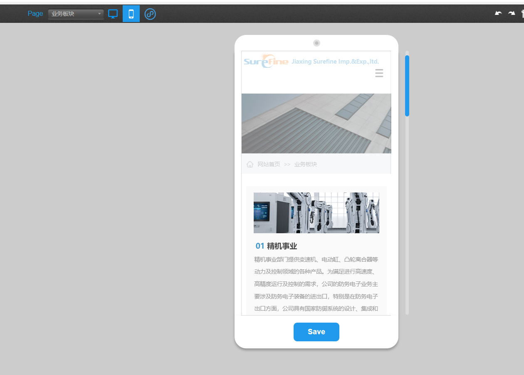Select the Jiaxing Surefine Imp.&Exp.,ltd. text
This screenshot has height=375, width=524.
(335, 62)
